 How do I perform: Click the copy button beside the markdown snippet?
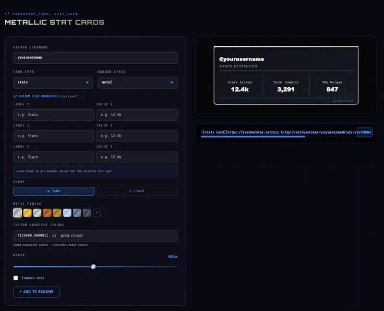pyautogui.click(x=365, y=132)
